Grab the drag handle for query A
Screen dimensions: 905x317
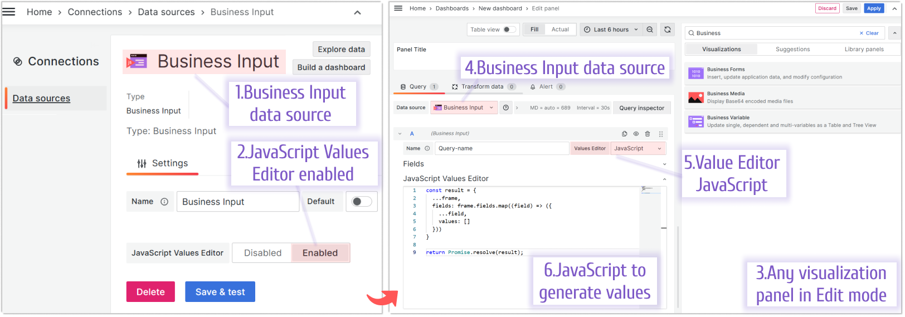coord(661,134)
